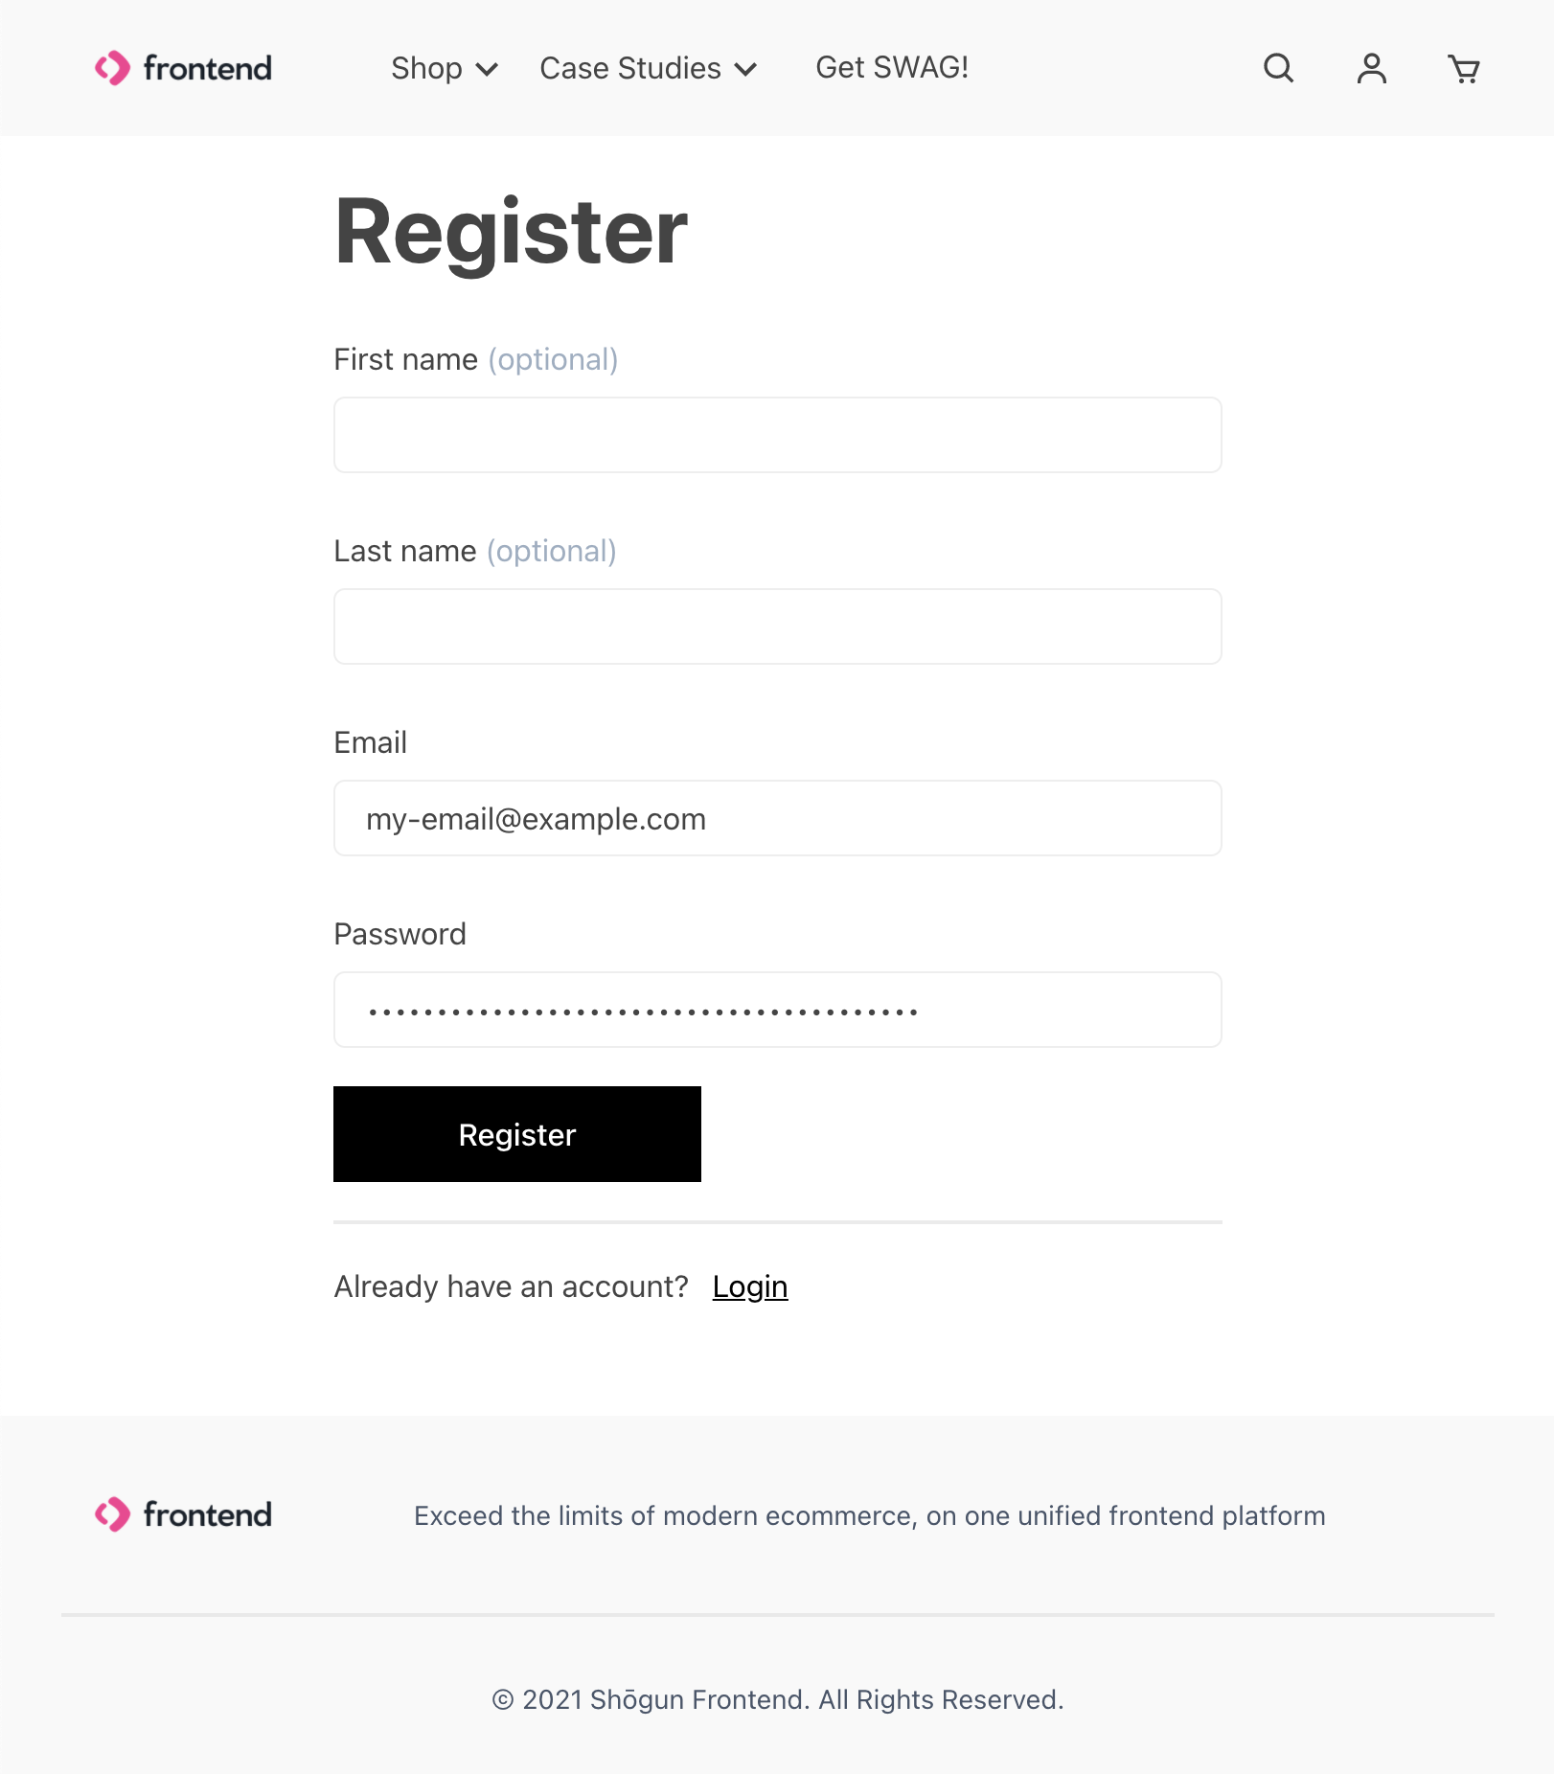Open the shopping cart icon
This screenshot has width=1554, height=1774.
(x=1463, y=69)
